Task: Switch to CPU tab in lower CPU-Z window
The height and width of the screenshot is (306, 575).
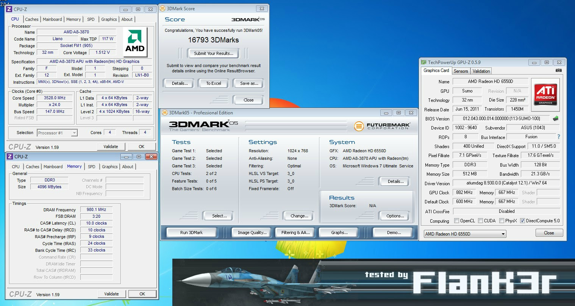Action: (16, 167)
